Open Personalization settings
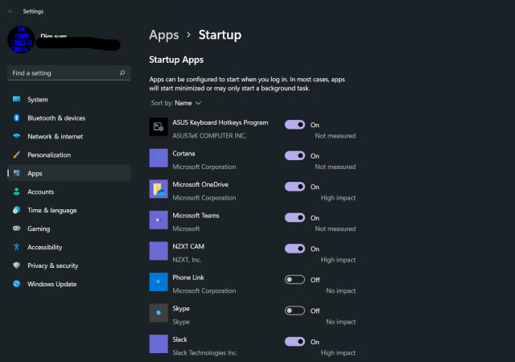The image size is (515, 362). coord(69,154)
